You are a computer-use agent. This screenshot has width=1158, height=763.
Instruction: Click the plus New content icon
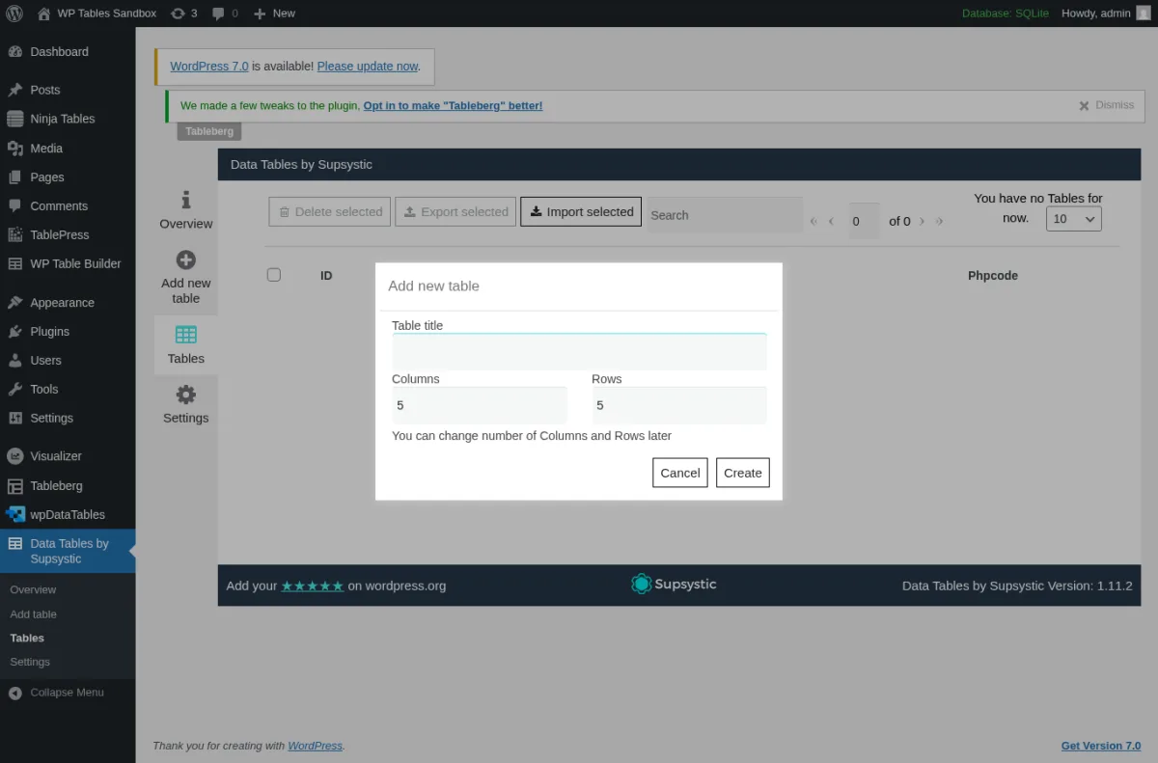(x=260, y=14)
